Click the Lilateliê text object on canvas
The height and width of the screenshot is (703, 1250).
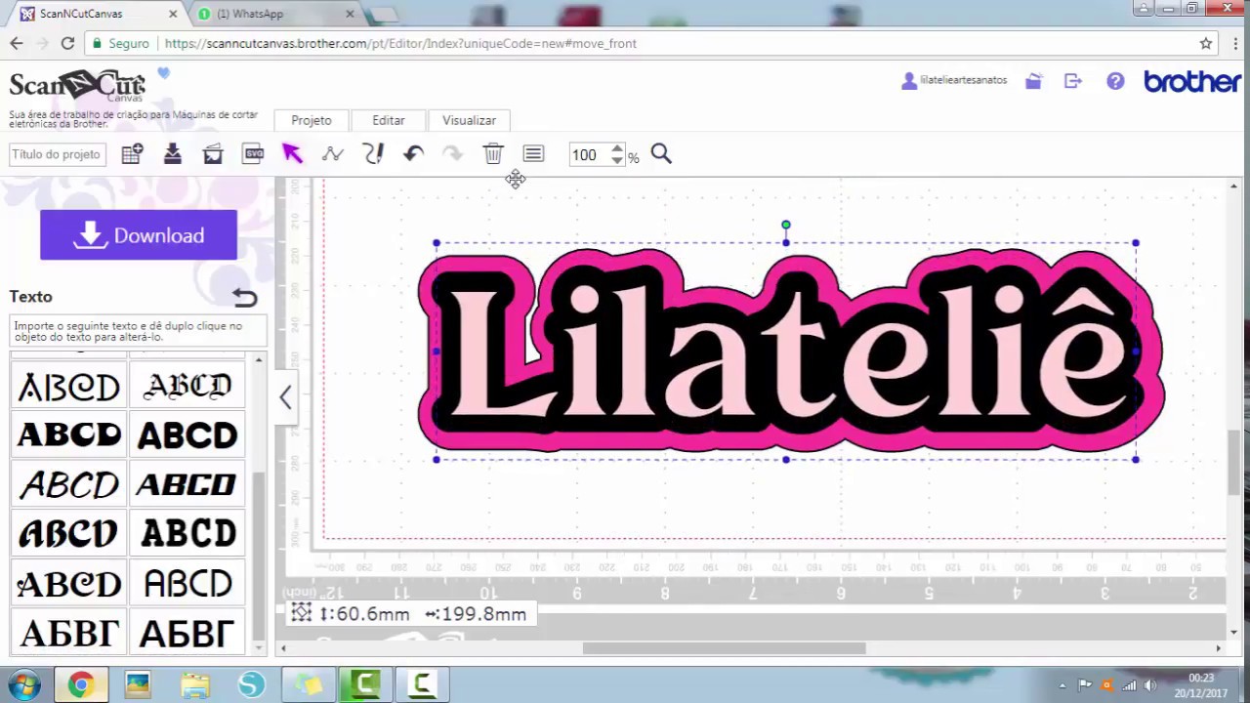pyautogui.click(x=791, y=351)
